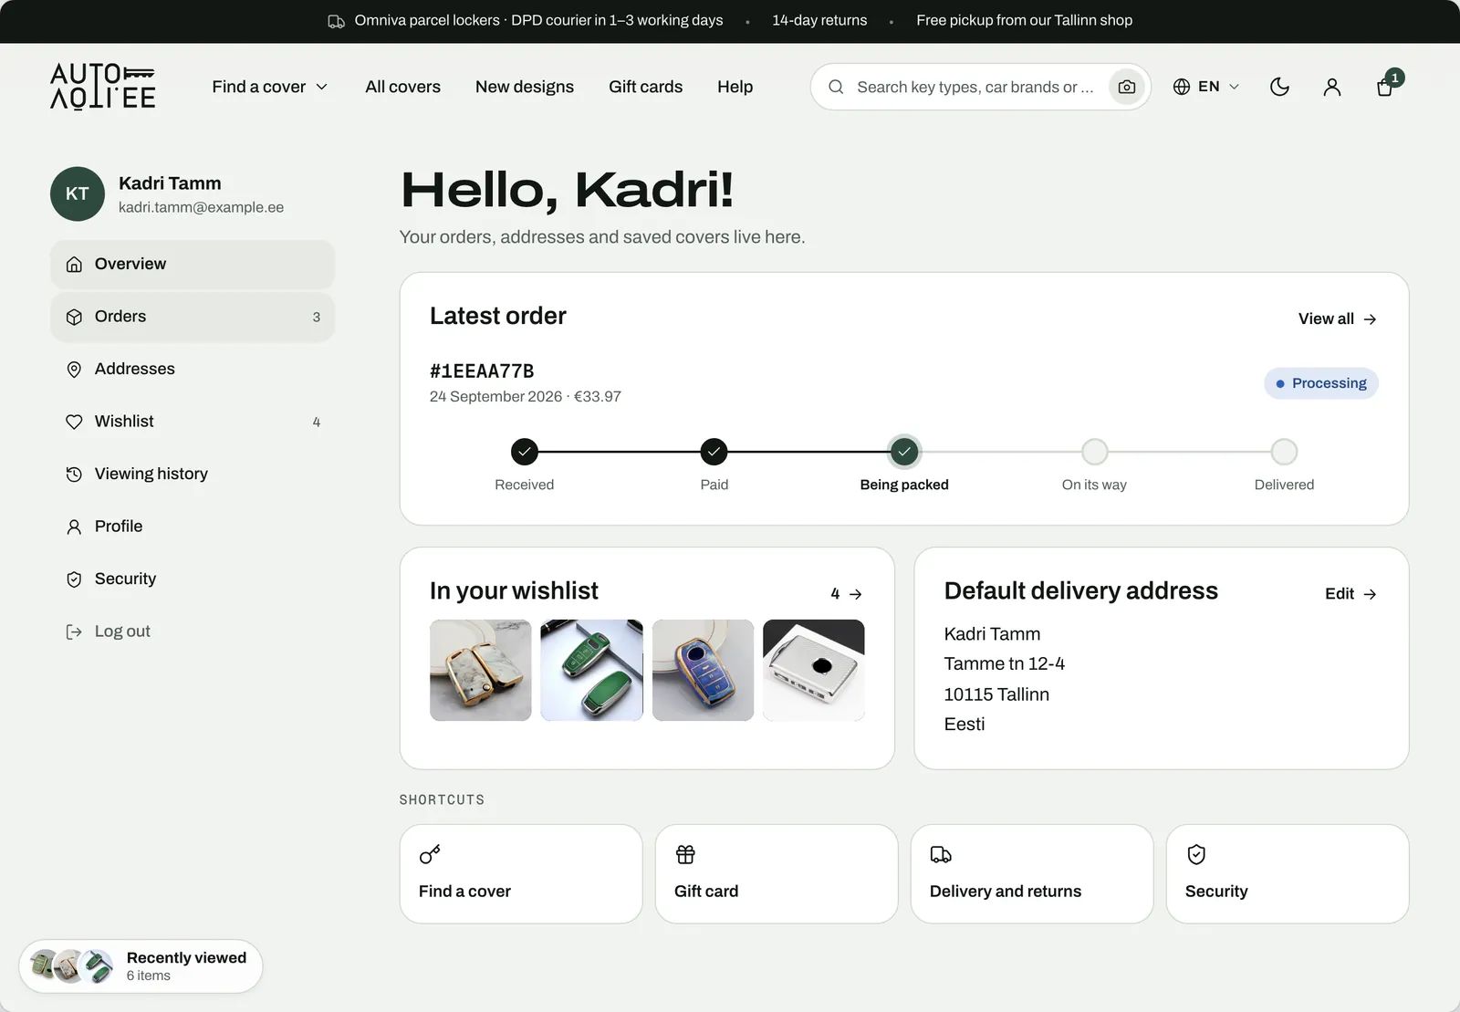This screenshot has width=1460, height=1012.
Task: Open the silver key cover wishlist thumbnail
Action: pos(814,671)
